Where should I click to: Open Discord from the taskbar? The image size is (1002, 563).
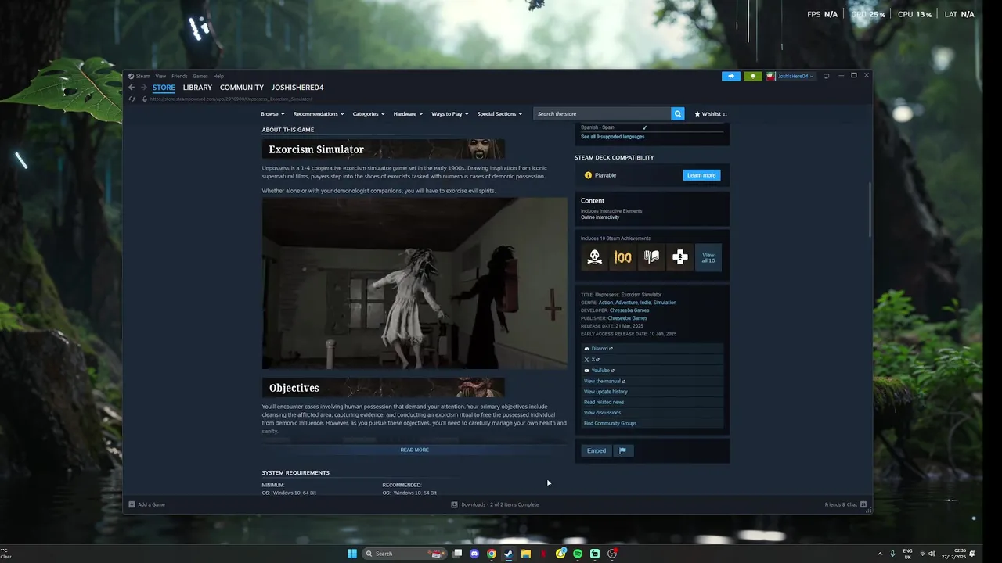(474, 554)
